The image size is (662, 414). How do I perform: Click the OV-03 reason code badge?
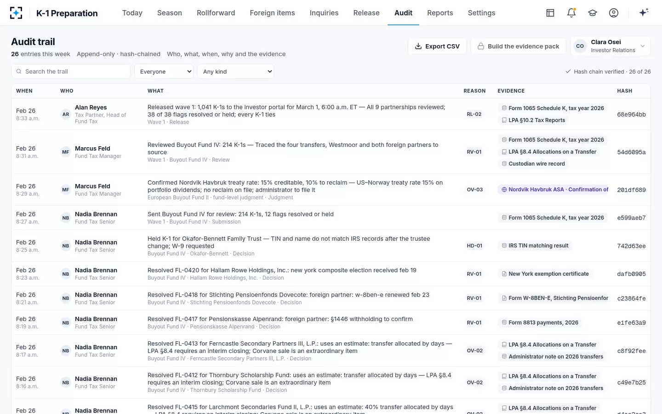(474, 190)
